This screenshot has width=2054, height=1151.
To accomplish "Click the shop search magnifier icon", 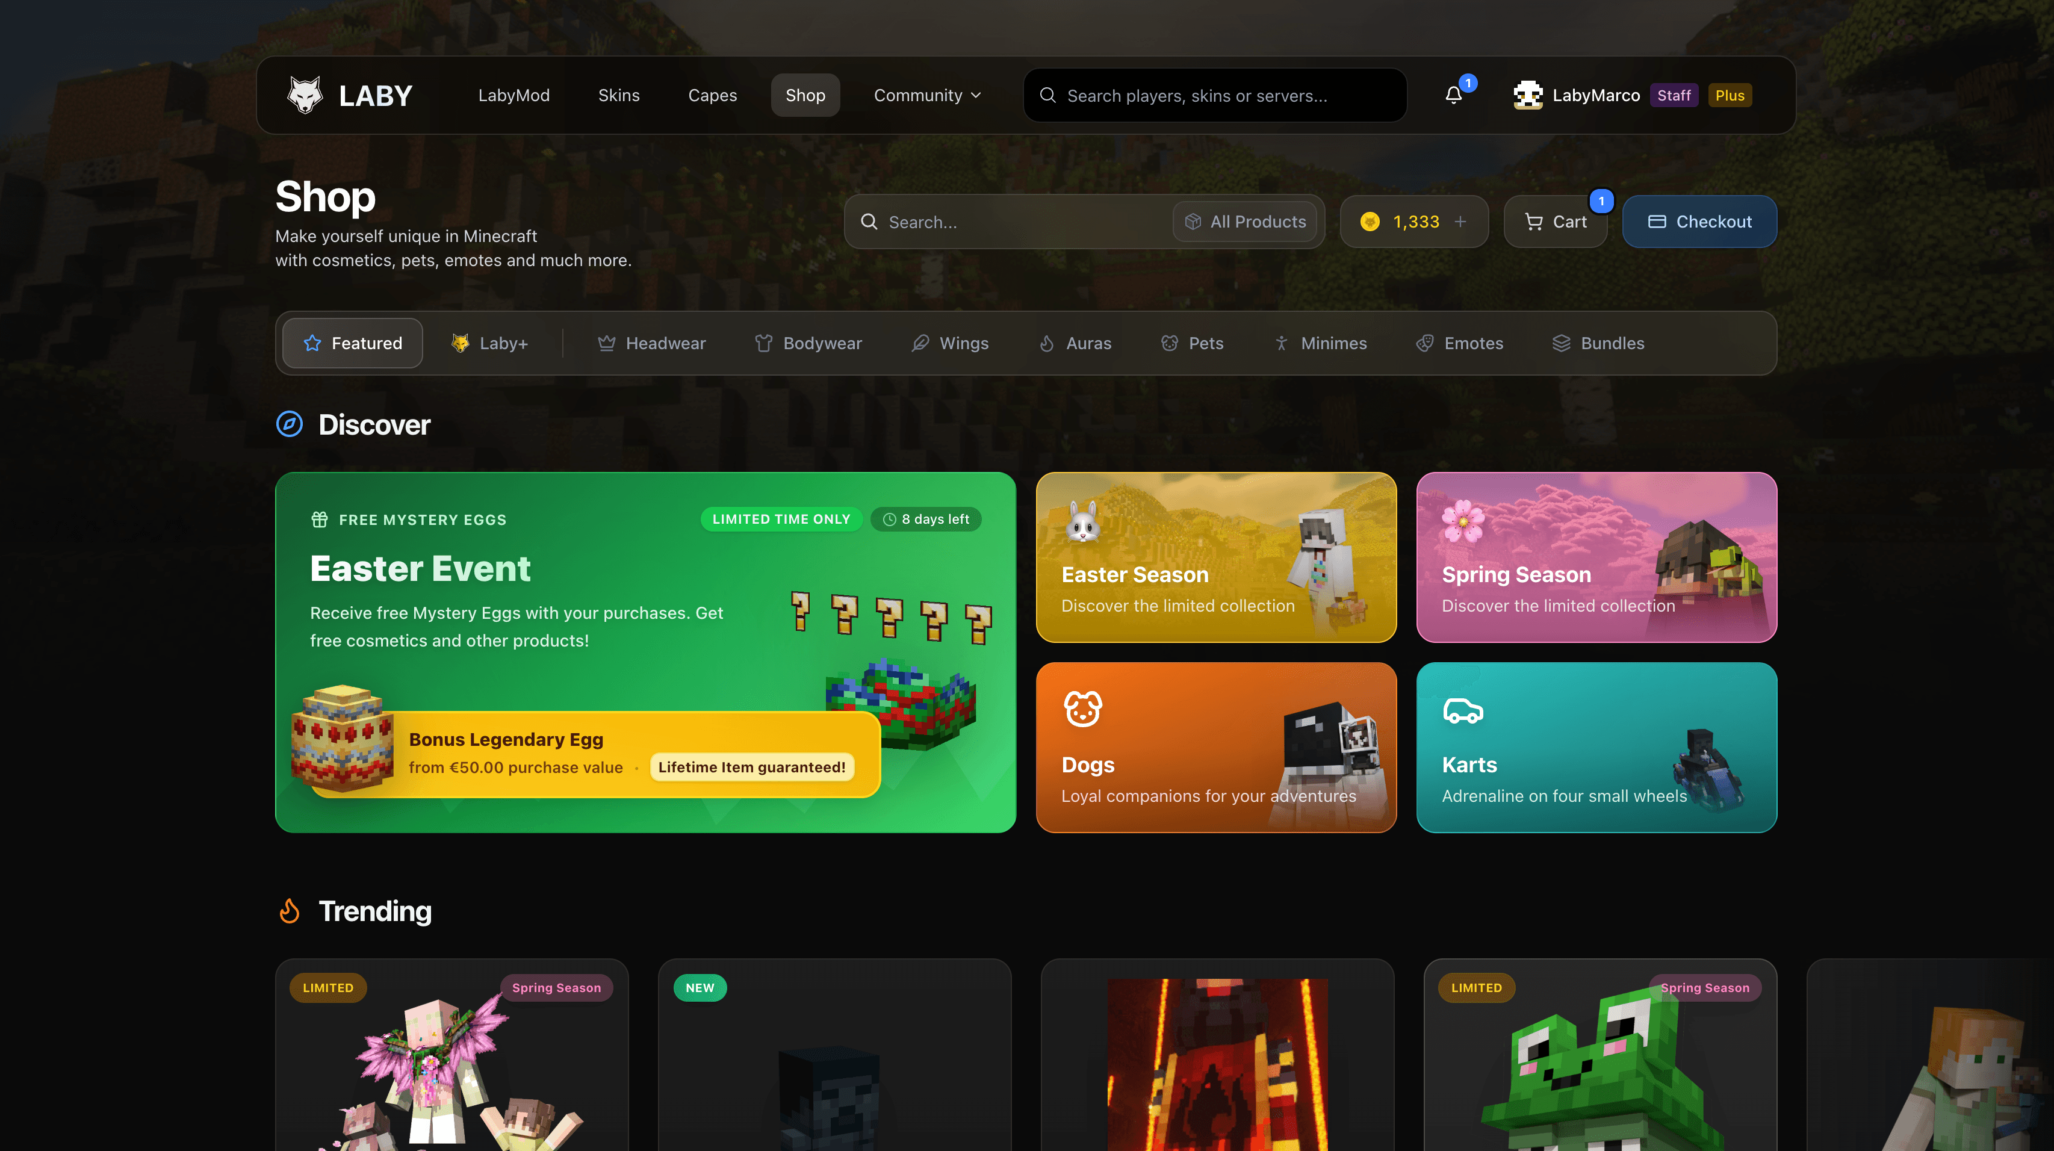I will (869, 222).
